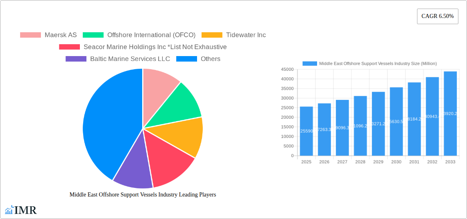Click the 2029 x-axis label
Screen dimensions: 467x219
point(378,162)
